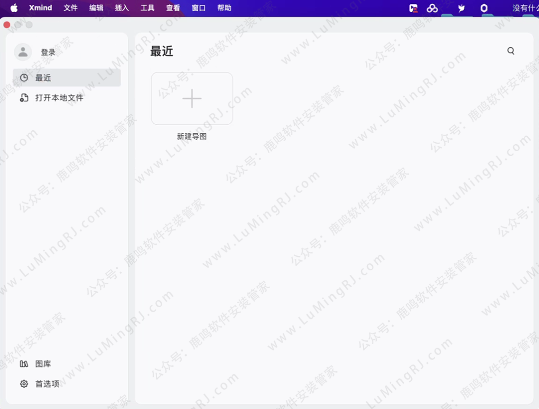Viewport: 539px width, 409px height.
Task: Open the 图库 gallery icon at bottom sidebar
Action: click(x=24, y=364)
